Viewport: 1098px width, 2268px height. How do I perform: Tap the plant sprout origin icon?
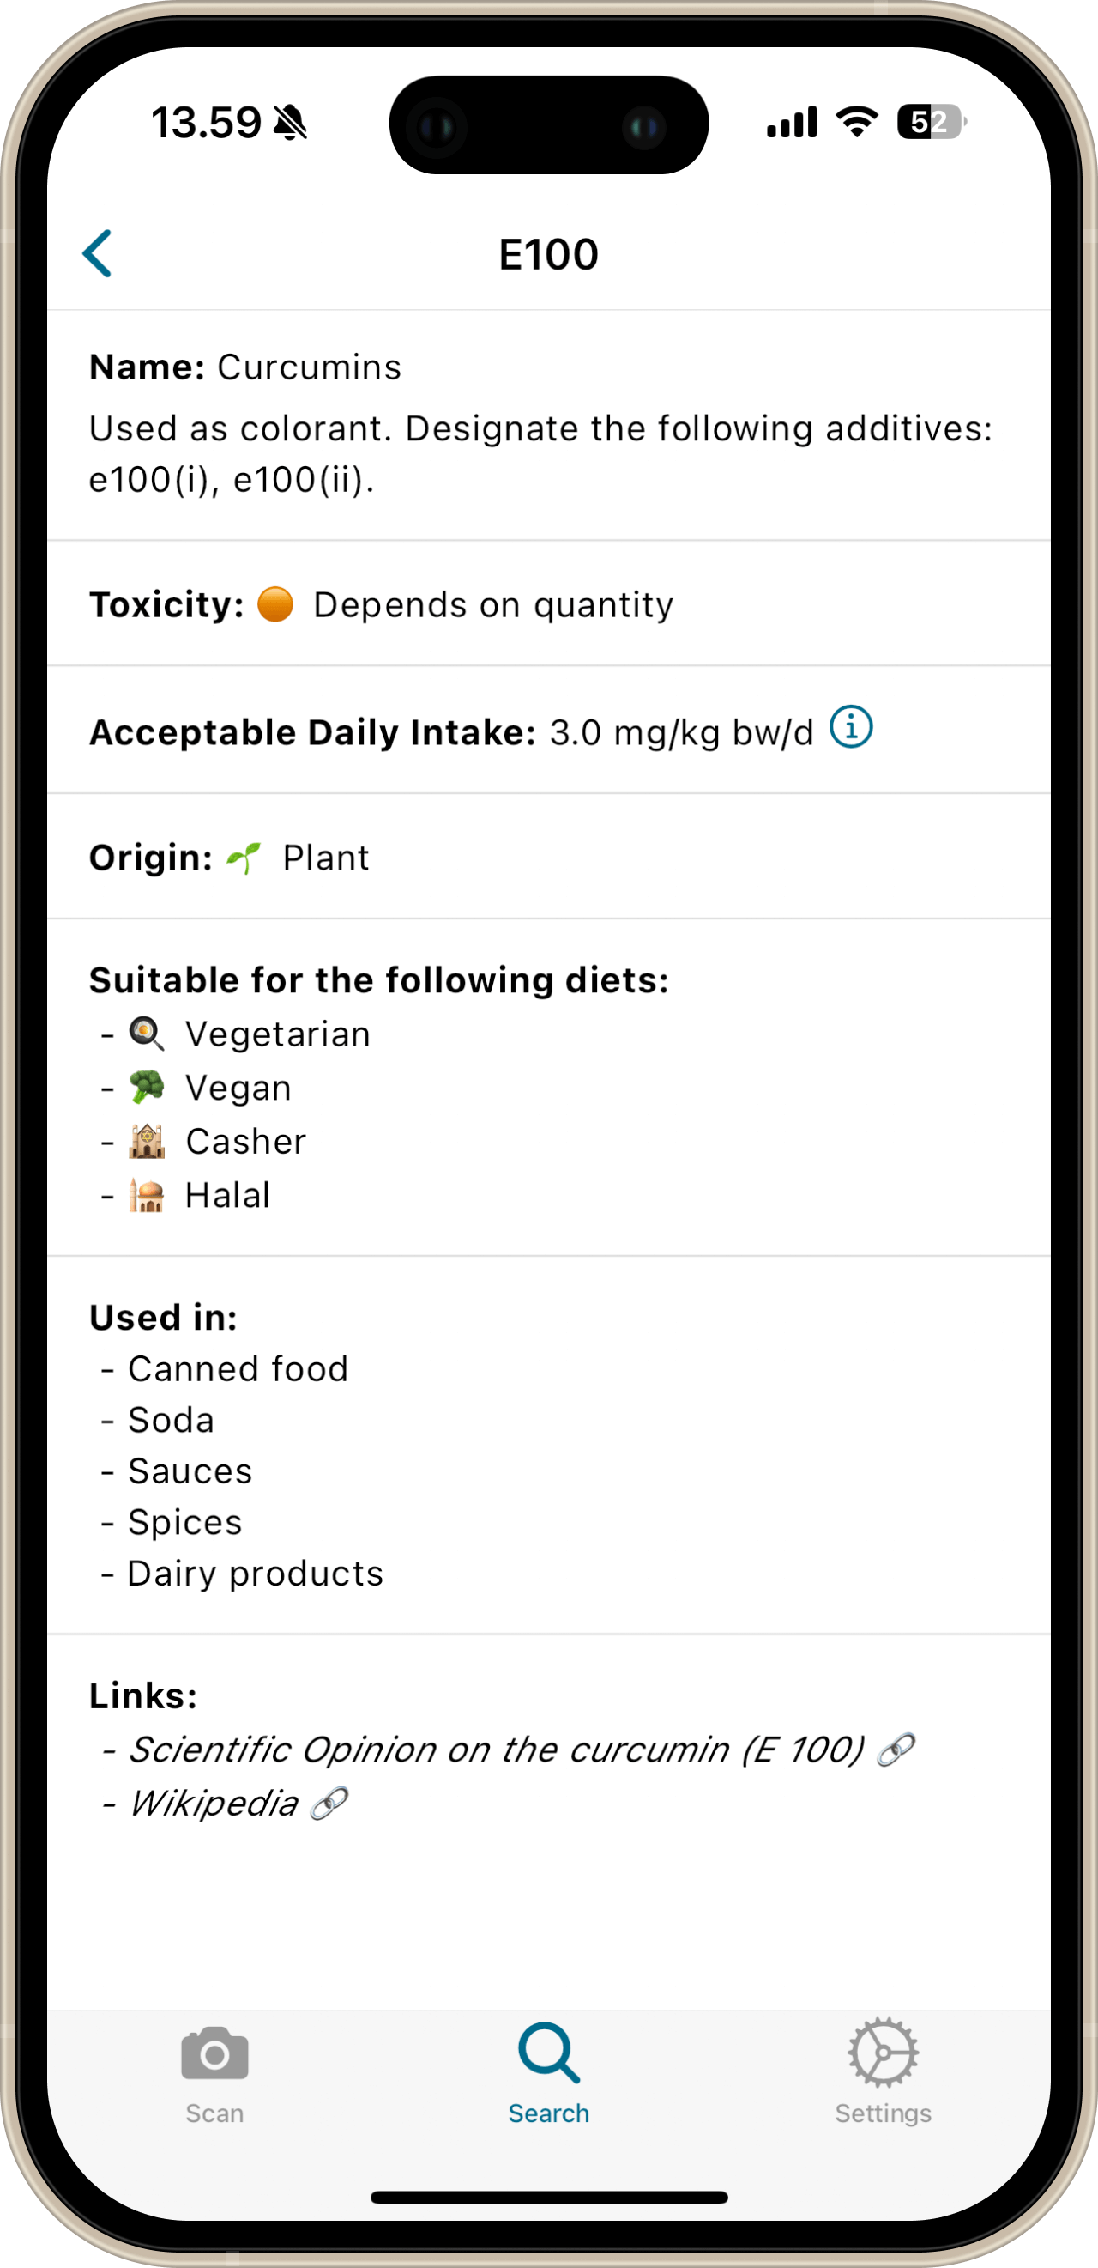244,858
